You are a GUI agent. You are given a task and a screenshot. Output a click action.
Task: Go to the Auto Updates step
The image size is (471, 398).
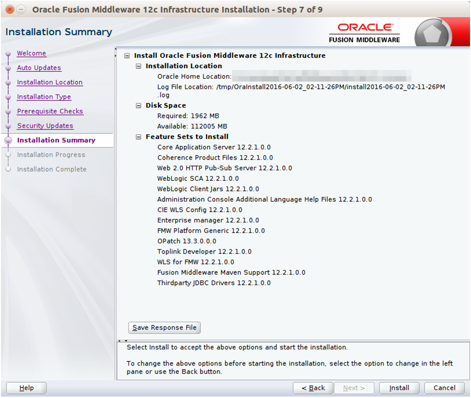tap(39, 67)
